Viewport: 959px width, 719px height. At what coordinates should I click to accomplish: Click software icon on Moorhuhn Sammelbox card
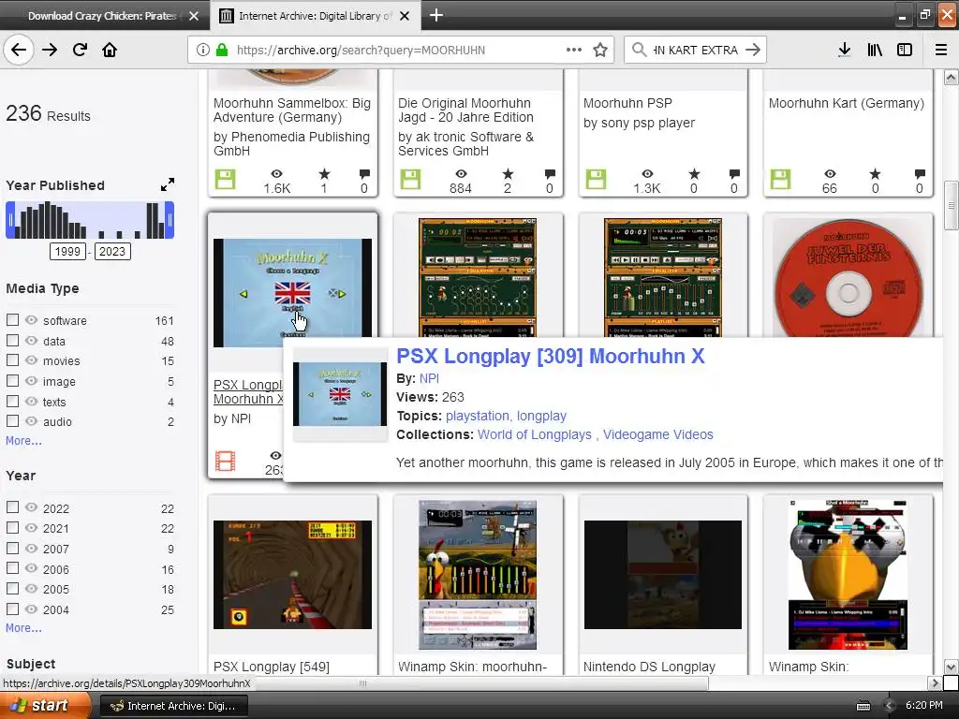pyautogui.click(x=225, y=180)
